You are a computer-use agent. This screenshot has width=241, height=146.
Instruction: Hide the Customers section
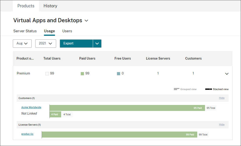tap(222, 98)
